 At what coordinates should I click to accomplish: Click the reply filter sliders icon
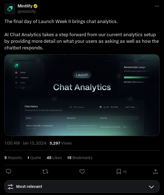10,187
